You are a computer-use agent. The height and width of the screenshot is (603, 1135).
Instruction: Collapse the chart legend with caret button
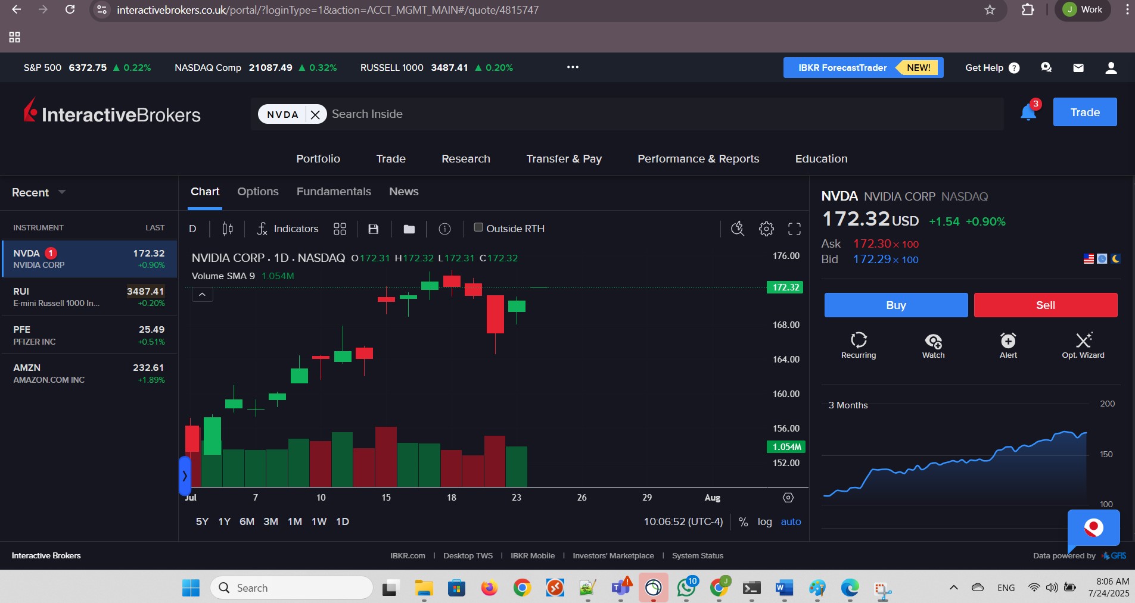point(202,294)
